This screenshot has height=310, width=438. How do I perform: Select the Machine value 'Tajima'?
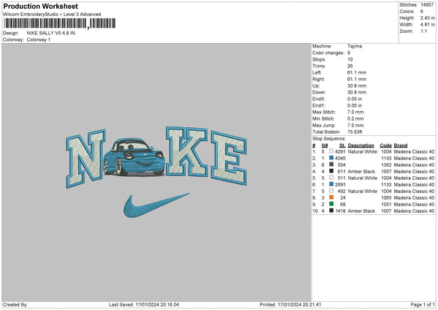point(355,46)
